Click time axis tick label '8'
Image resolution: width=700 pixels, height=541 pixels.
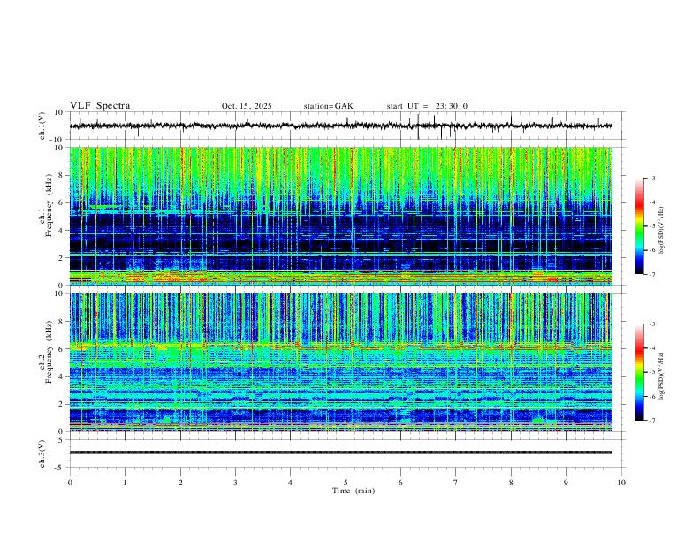511,483
